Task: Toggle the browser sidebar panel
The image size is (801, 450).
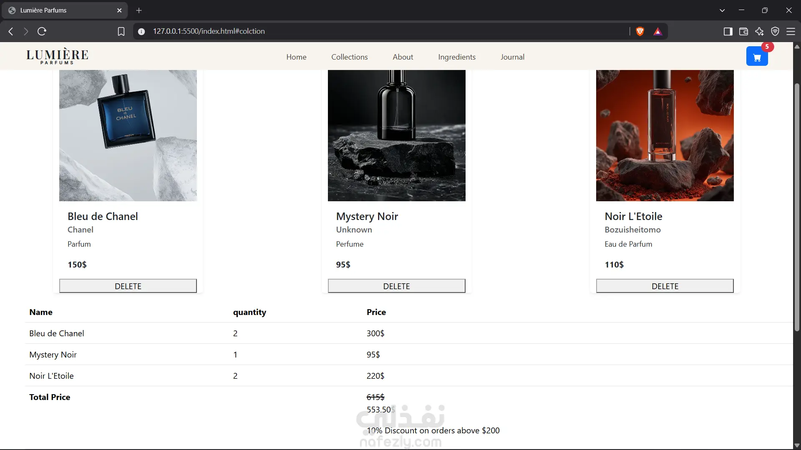Action: point(728,31)
